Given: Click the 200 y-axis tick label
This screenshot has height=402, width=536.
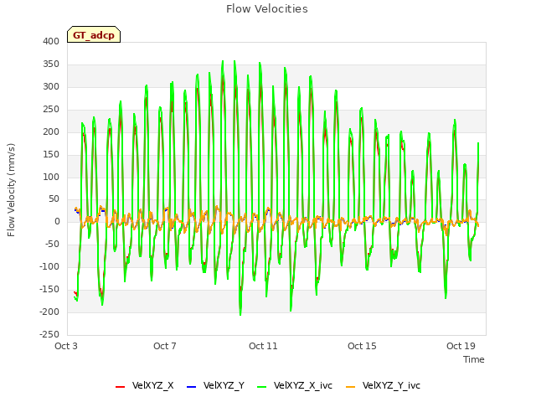Looking at the screenshot, I should (x=51, y=131).
